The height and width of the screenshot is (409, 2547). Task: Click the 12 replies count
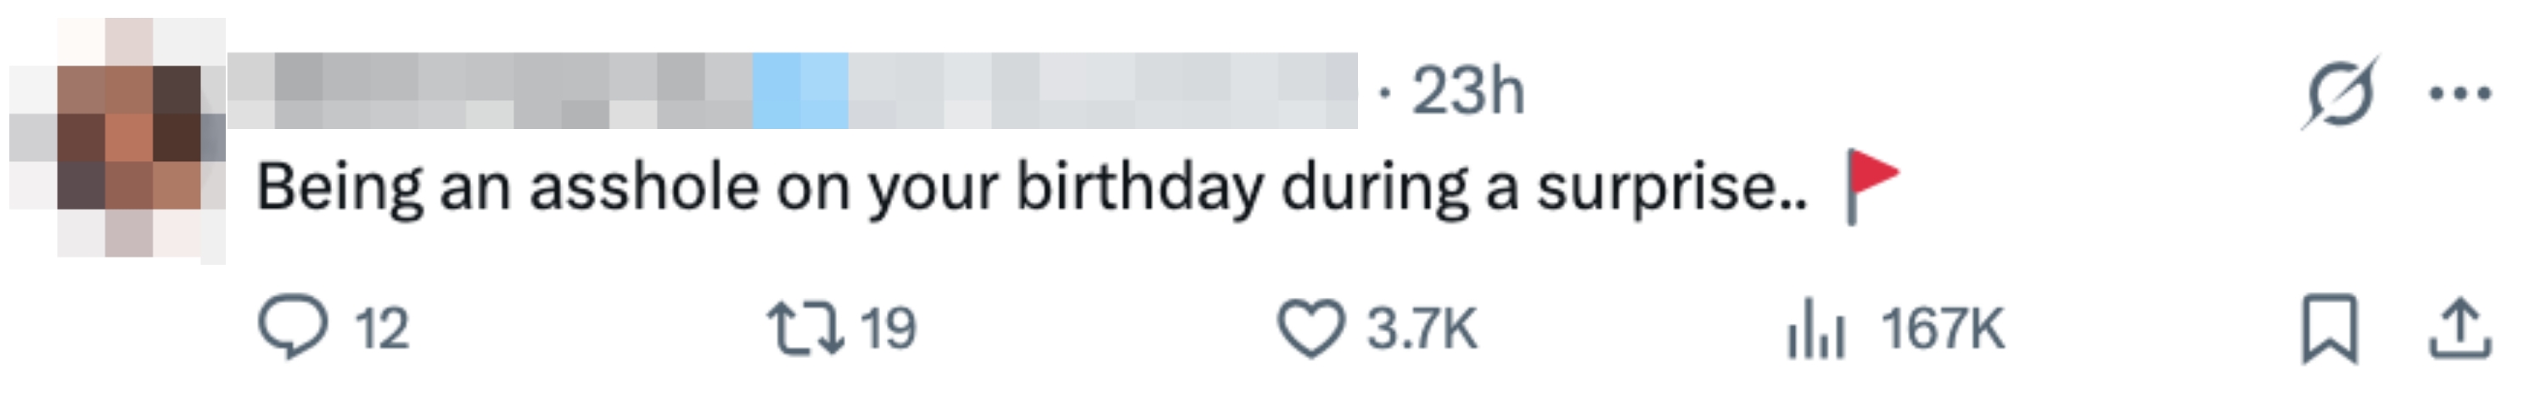tap(382, 329)
